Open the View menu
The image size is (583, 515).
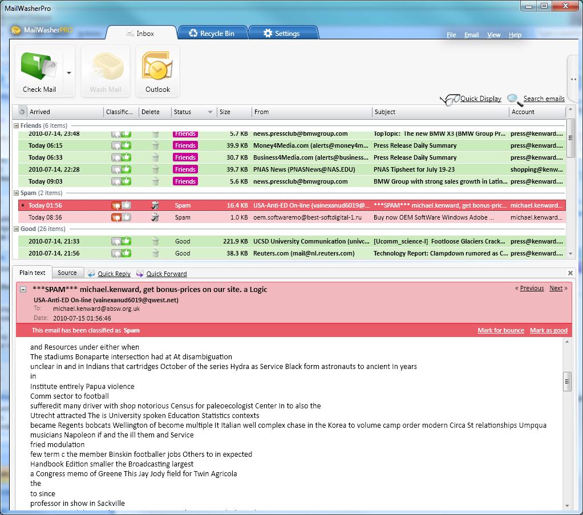pyautogui.click(x=494, y=35)
